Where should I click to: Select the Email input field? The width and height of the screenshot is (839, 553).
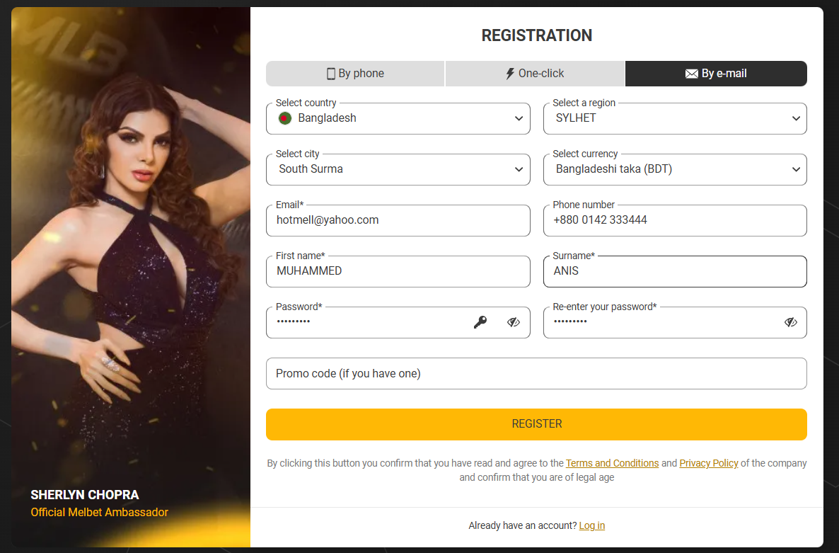click(398, 220)
